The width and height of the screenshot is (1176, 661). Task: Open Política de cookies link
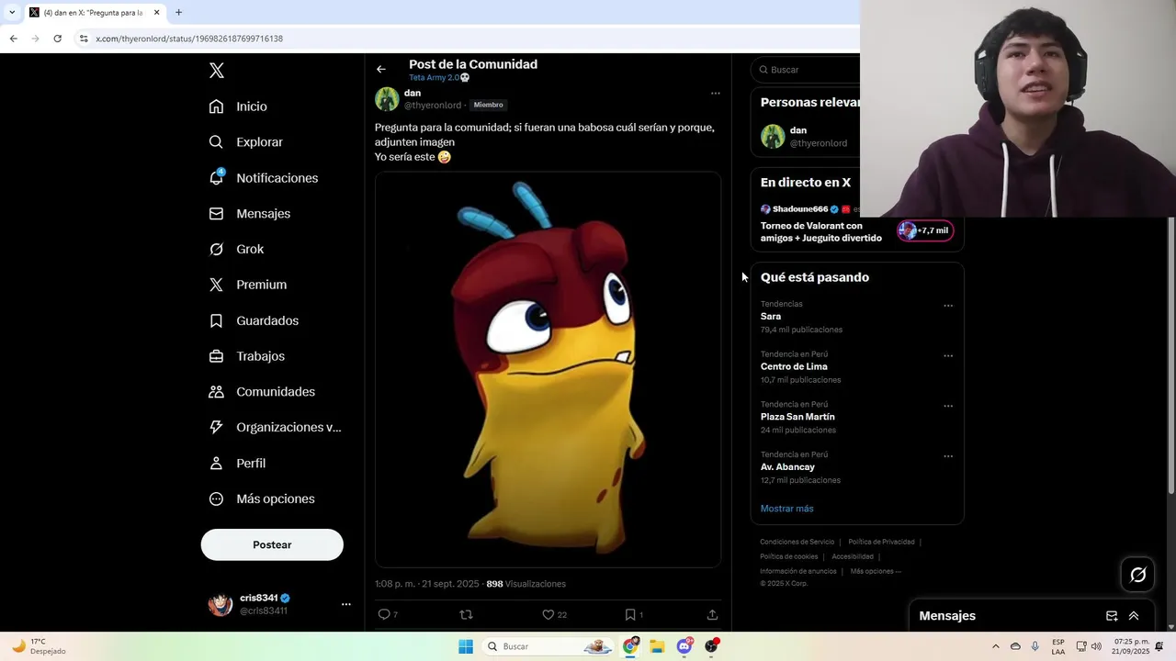pyautogui.click(x=788, y=556)
